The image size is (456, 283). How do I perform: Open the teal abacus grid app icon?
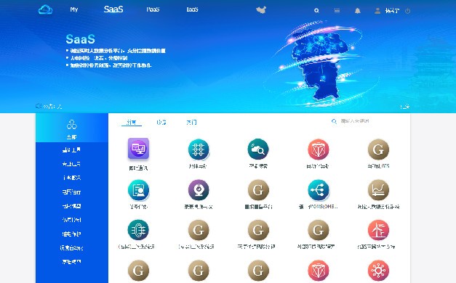(x=199, y=149)
